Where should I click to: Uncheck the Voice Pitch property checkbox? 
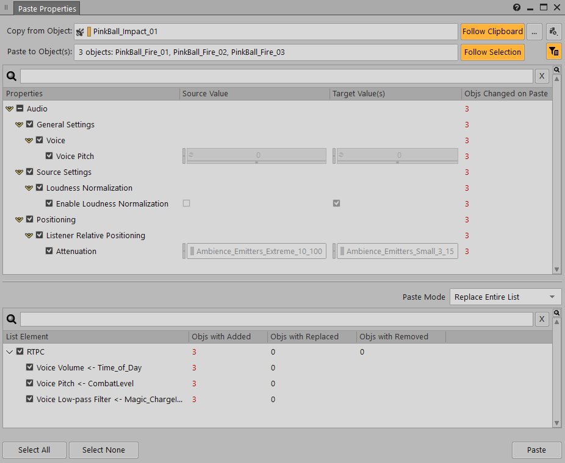click(49, 156)
